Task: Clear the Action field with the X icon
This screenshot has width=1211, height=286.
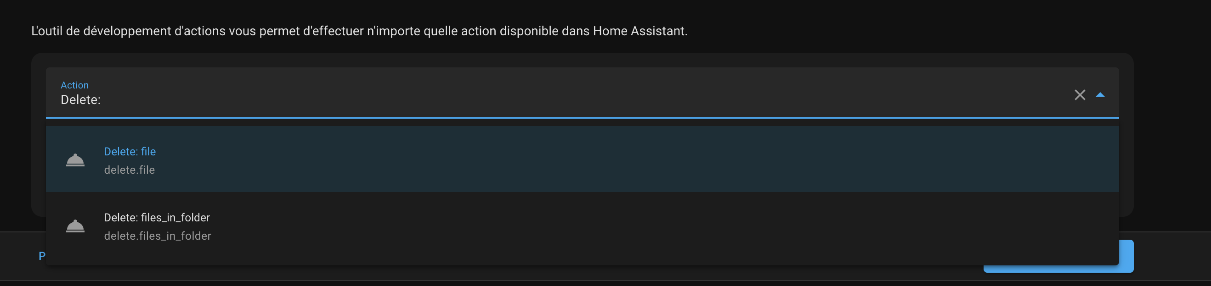Action: pyautogui.click(x=1080, y=95)
